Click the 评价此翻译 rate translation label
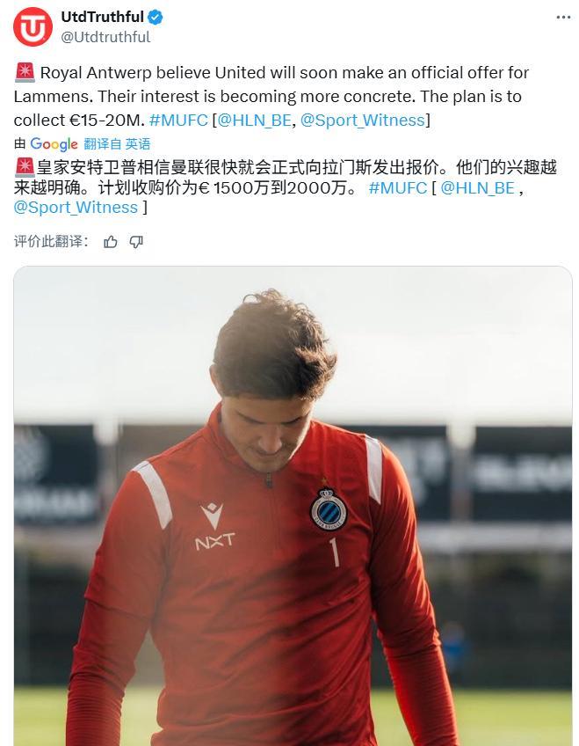579x746 pixels. coord(51,242)
